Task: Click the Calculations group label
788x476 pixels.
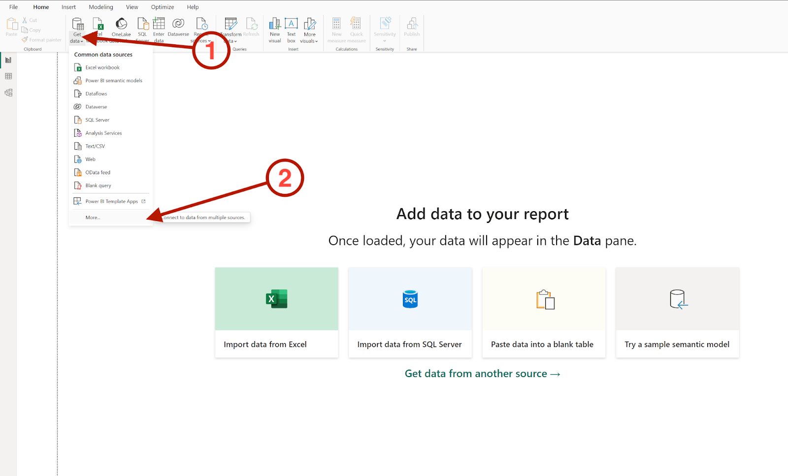Action: click(x=347, y=49)
